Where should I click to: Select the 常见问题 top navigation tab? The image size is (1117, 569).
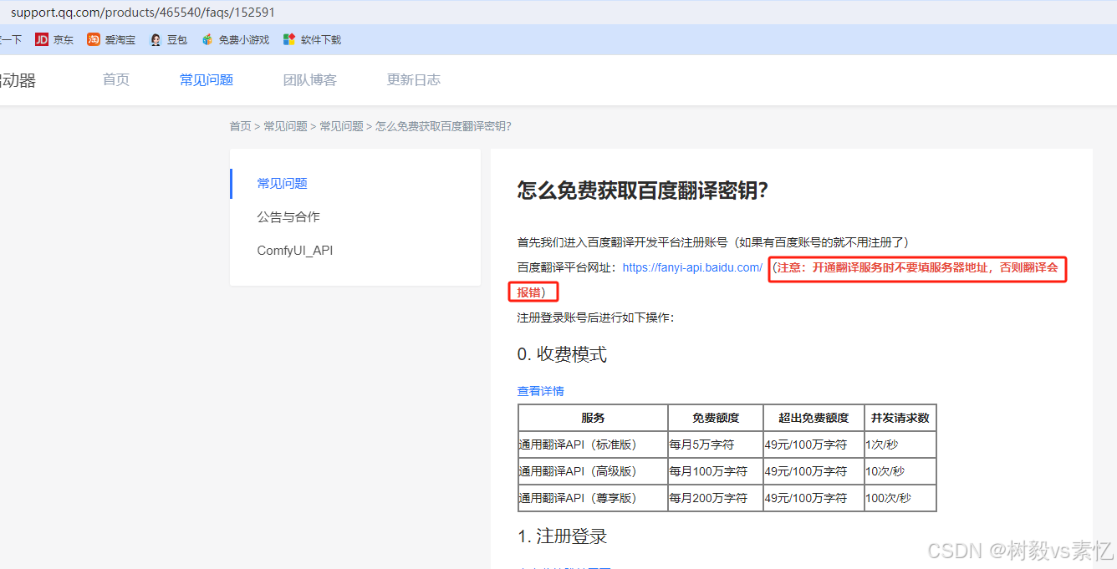point(207,80)
